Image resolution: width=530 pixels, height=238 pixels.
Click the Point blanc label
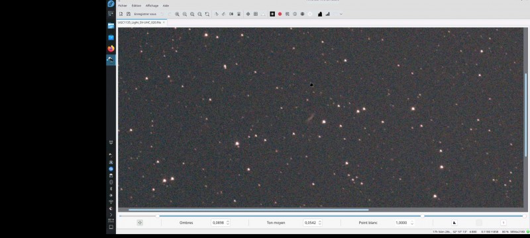[x=368, y=223]
